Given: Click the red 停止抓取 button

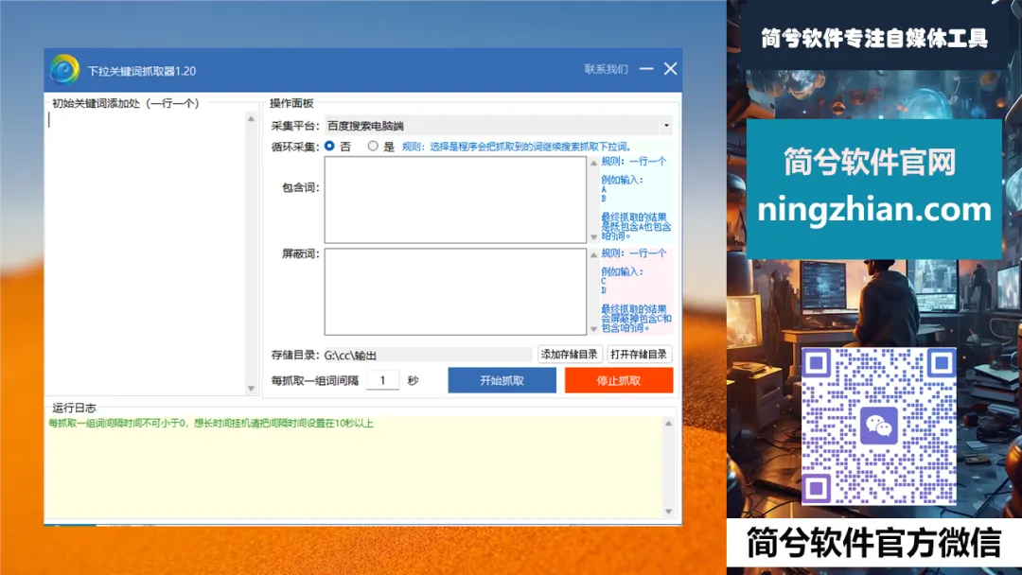Looking at the screenshot, I should pyautogui.click(x=619, y=380).
